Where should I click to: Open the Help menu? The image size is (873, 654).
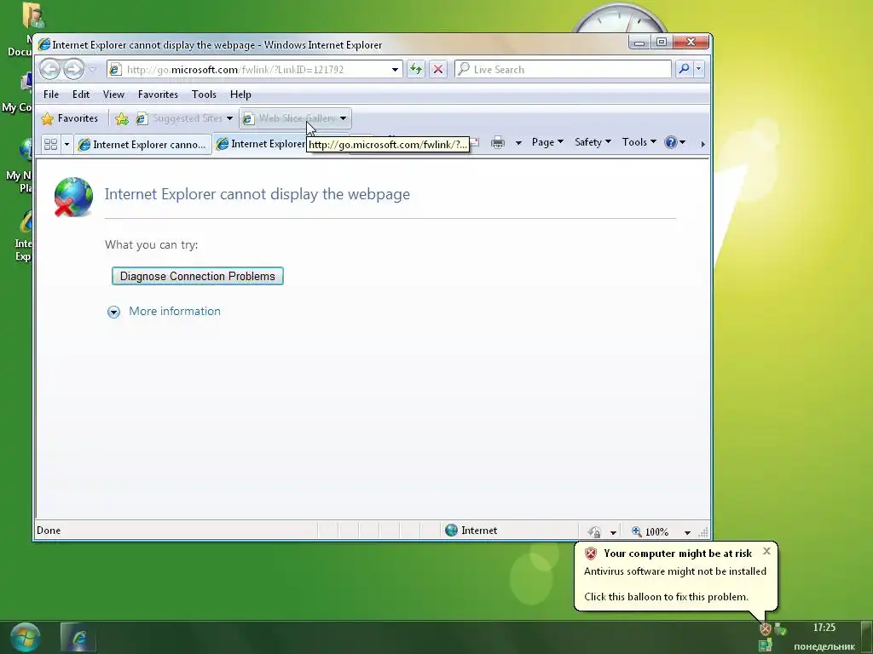click(x=240, y=94)
